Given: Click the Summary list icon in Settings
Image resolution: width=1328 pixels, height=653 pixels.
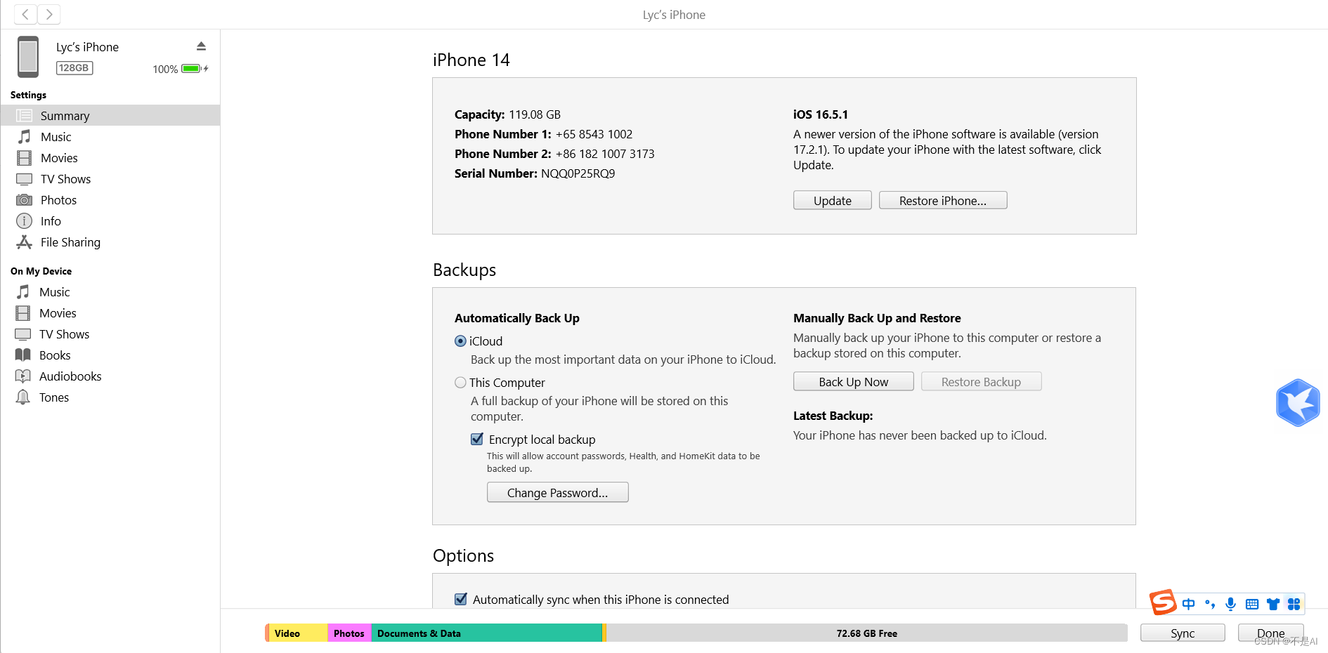Looking at the screenshot, I should pyautogui.click(x=24, y=116).
